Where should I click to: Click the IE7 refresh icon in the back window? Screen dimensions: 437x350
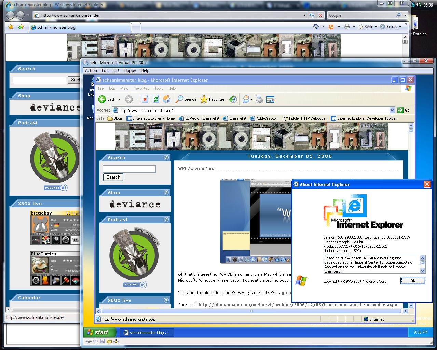pyautogui.click(x=312, y=15)
